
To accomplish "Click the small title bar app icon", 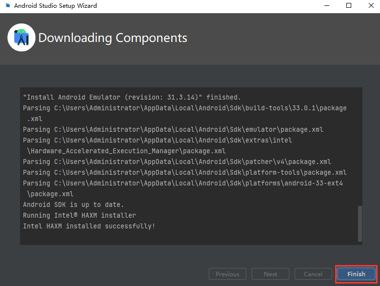I will pyautogui.click(x=7, y=6).
